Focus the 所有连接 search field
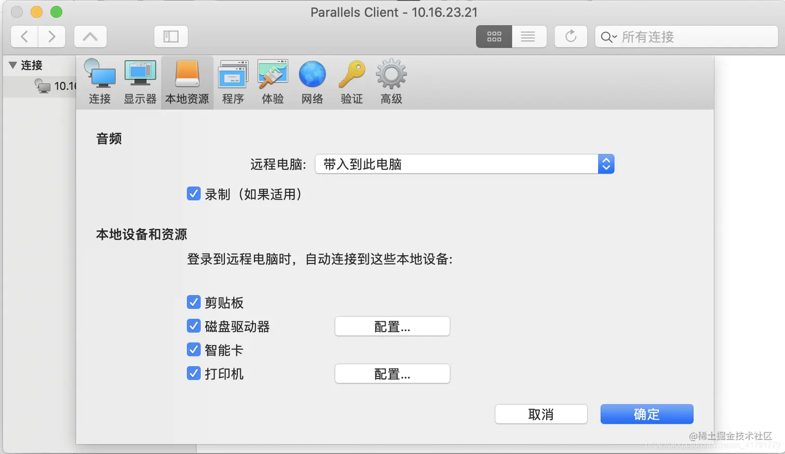 (x=686, y=37)
